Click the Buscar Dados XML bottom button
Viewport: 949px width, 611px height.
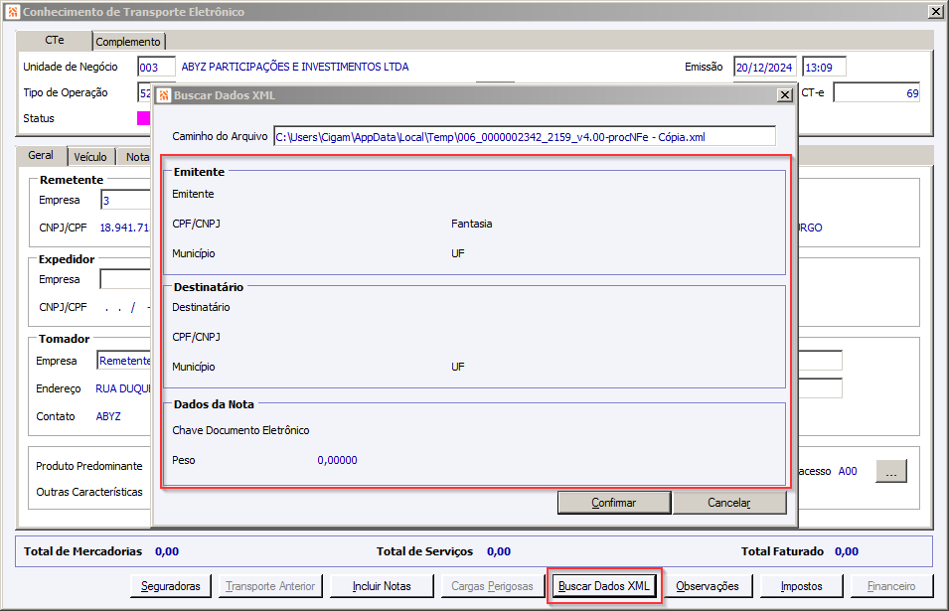[604, 586]
